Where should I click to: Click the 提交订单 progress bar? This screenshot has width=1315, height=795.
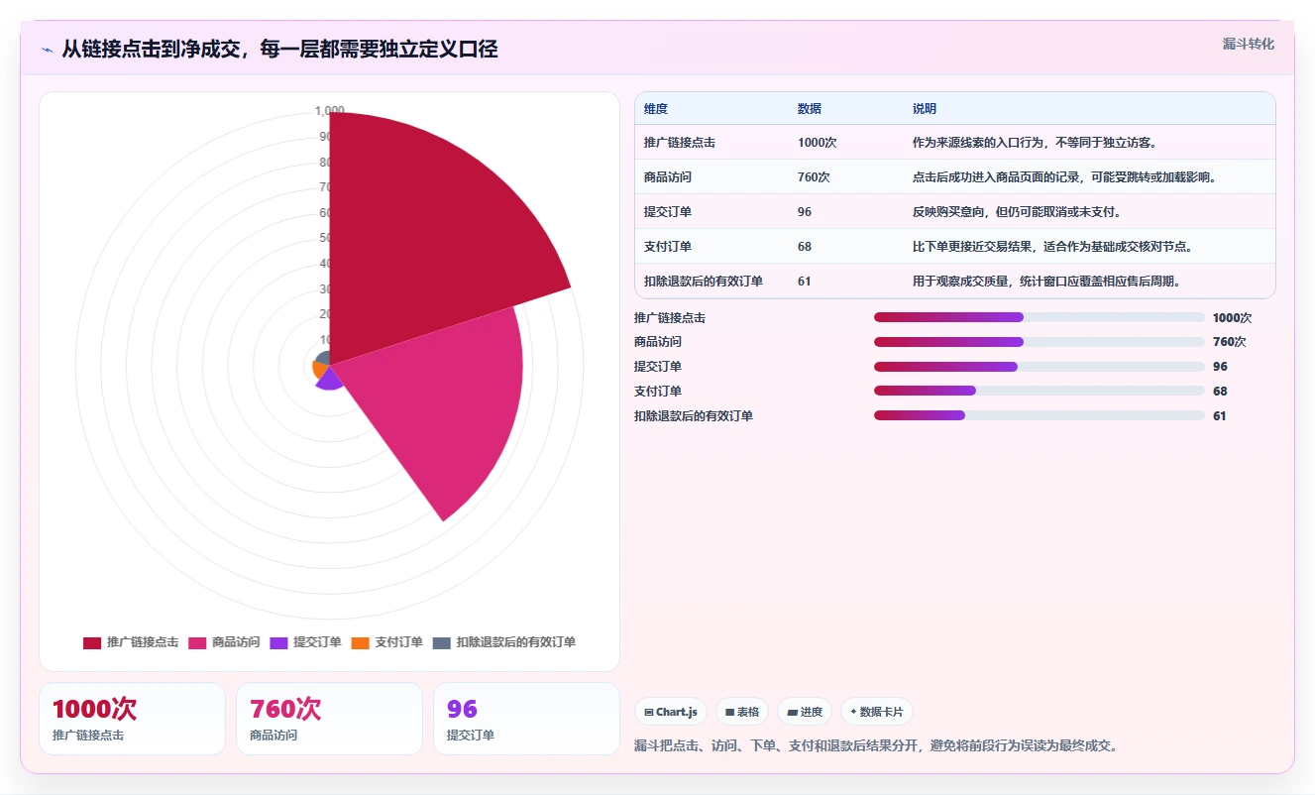(x=1040, y=367)
